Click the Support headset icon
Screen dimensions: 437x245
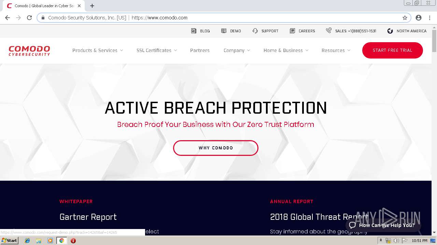[255, 31]
